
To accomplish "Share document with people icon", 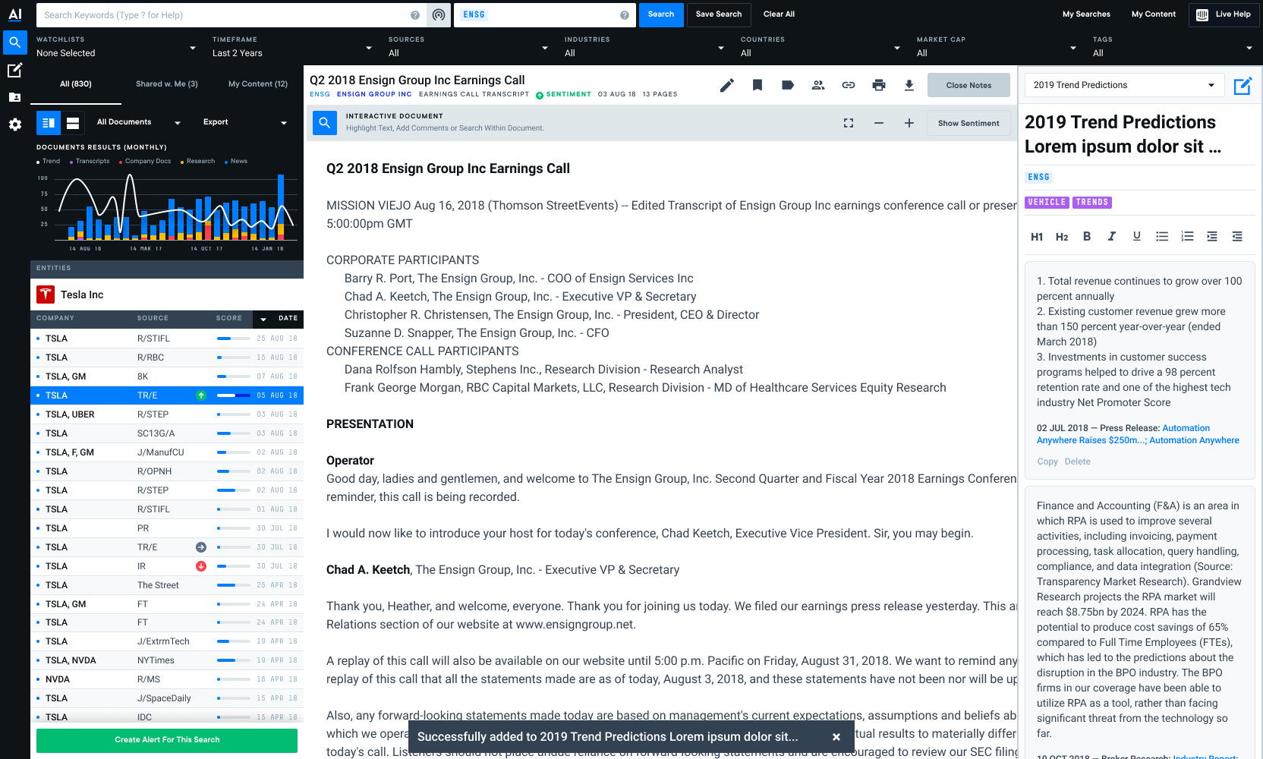I will (818, 85).
